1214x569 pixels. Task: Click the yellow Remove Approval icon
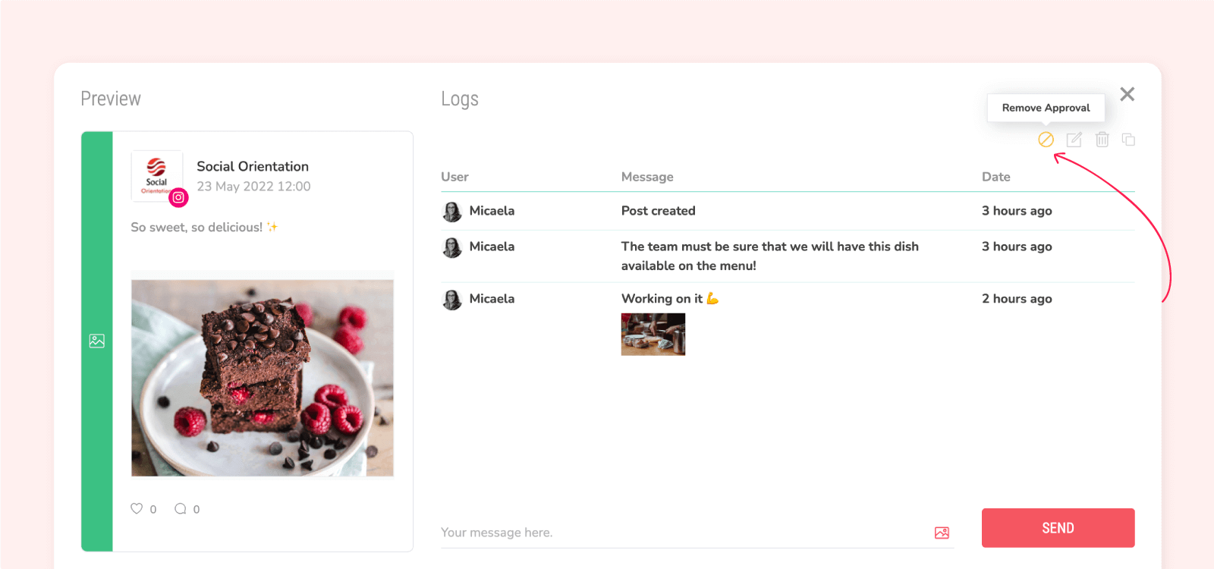(x=1046, y=140)
